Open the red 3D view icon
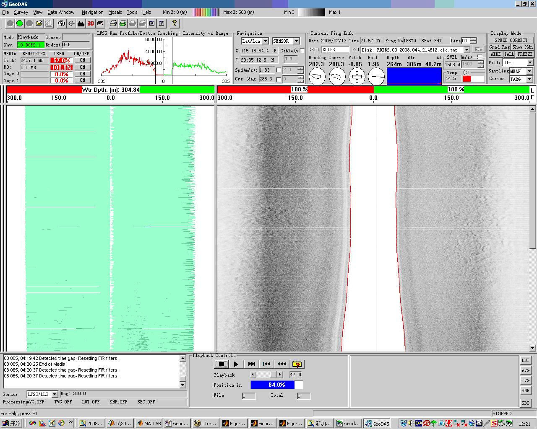Screen dimensions: 537x429 coord(91,23)
